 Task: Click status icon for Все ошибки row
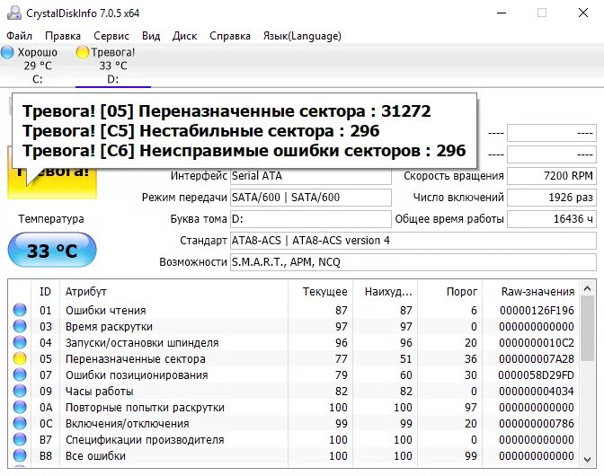[20, 455]
